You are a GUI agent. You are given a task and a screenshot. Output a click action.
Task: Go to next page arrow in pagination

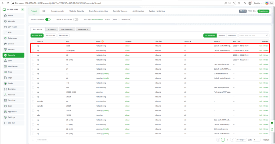click(232, 140)
